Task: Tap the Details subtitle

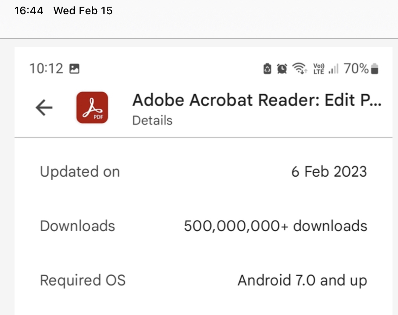Action: pos(152,120)
